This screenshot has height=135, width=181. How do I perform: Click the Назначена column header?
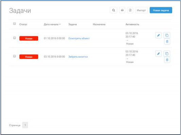click(99, 24)
